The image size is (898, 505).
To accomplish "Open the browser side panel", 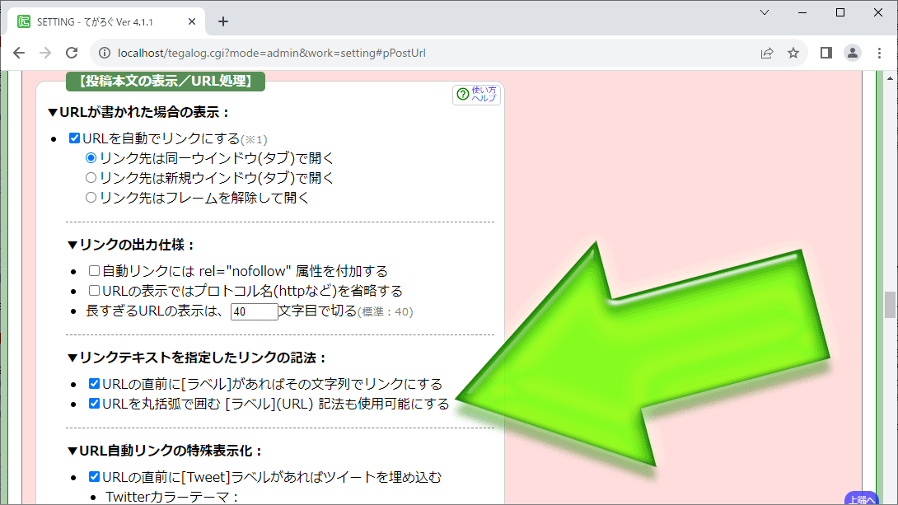I will (x=826, y=53).
